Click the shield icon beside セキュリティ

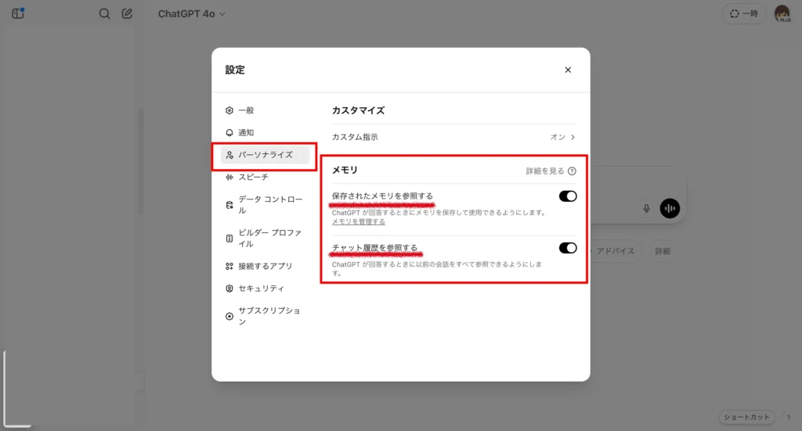pos(229,289)
